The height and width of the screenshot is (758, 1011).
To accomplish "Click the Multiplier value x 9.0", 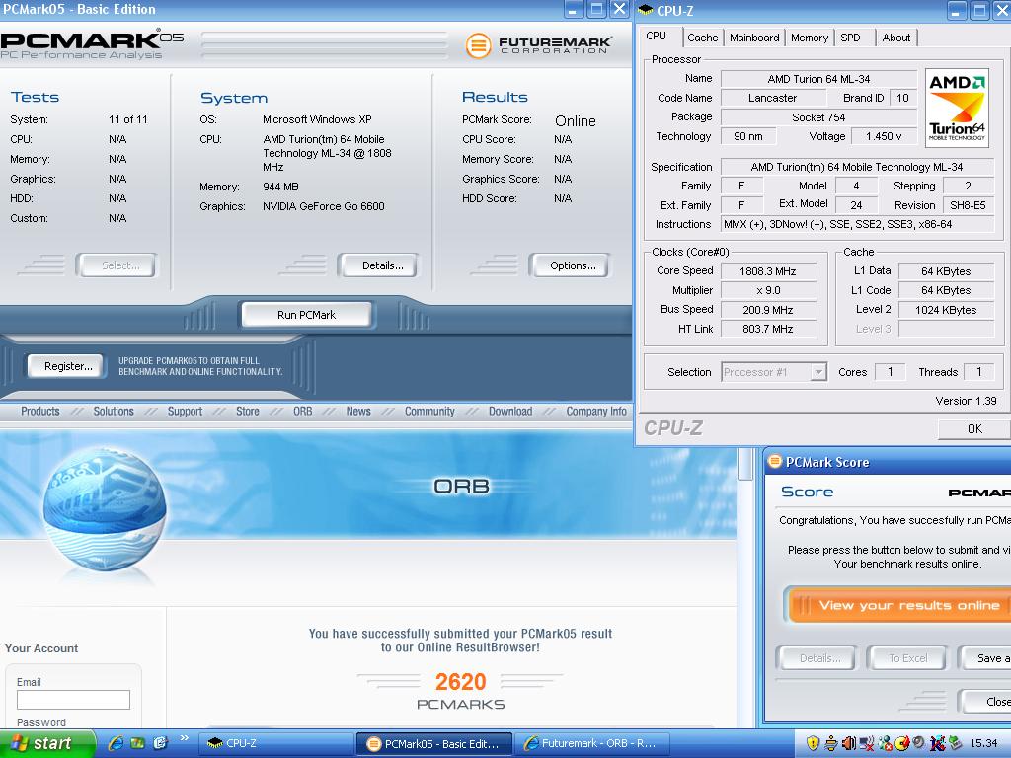I will click(767, 290).
